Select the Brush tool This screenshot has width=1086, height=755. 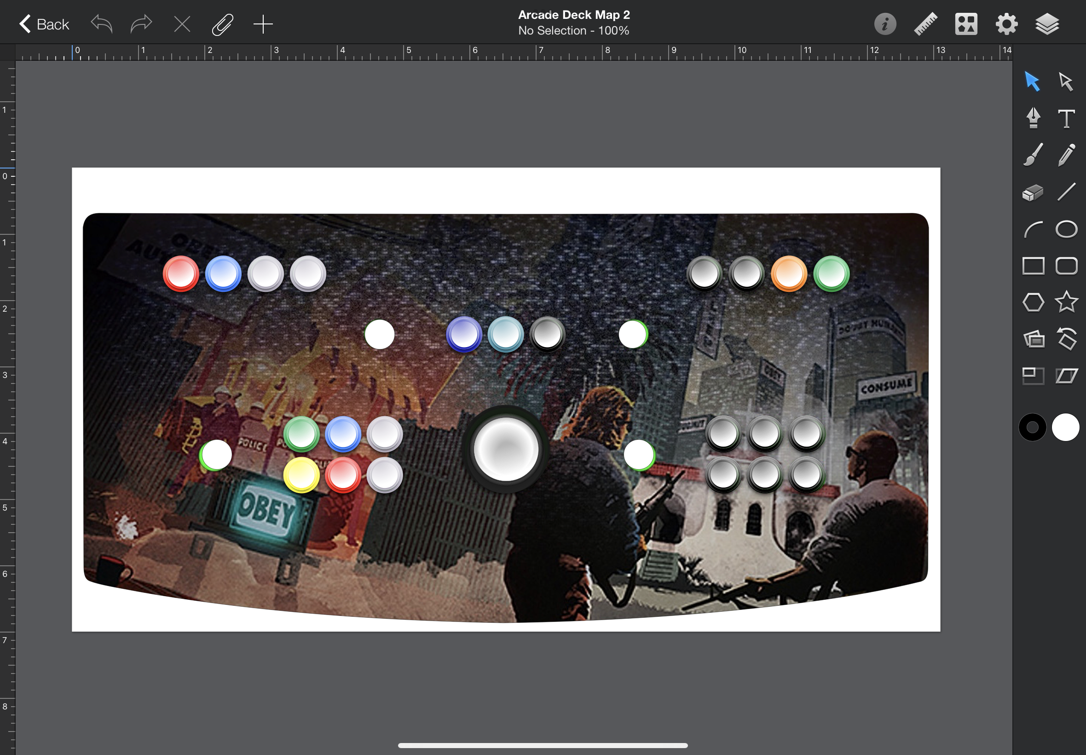[1033, 155]
